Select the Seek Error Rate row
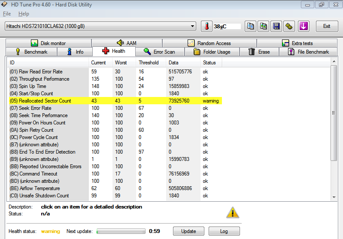Image resolution: width=343 pixels, height=239 pixels. pyautogui.click(x=115, y=108)
